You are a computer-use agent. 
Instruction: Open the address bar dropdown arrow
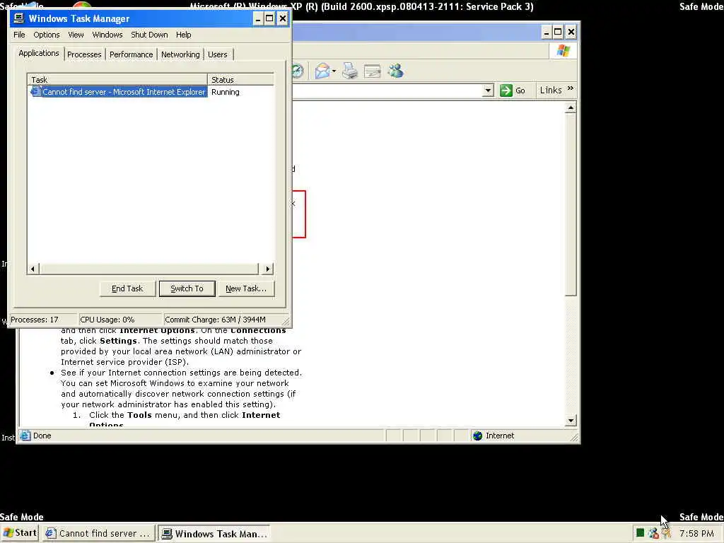488,90
